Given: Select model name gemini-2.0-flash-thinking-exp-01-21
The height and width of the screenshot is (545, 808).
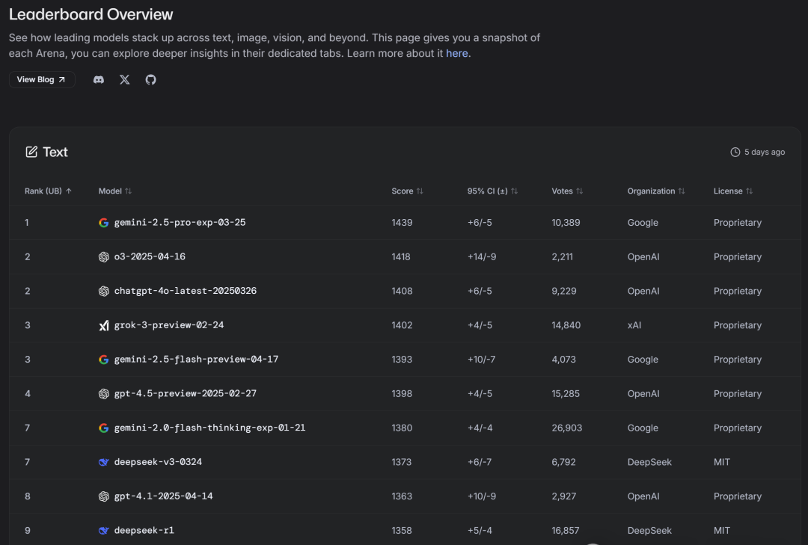Looking at the screenshot, I should pos(209,428).
